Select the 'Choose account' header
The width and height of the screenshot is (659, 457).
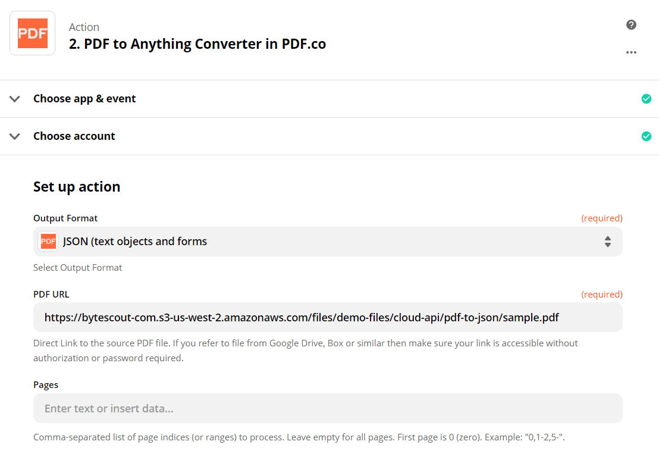(74, 136)
